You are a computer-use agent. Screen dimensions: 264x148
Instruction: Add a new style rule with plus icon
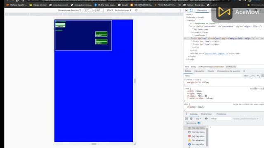258,76
